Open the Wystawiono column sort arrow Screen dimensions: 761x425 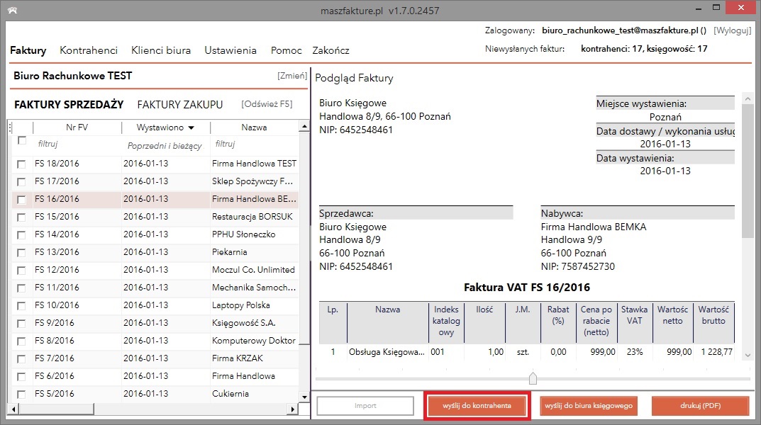(191, 128)
